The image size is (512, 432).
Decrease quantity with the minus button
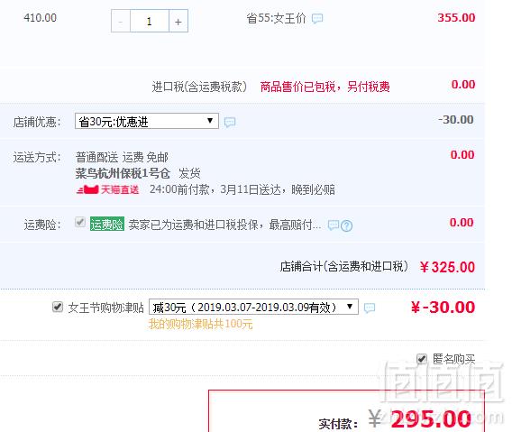point(121,22)
